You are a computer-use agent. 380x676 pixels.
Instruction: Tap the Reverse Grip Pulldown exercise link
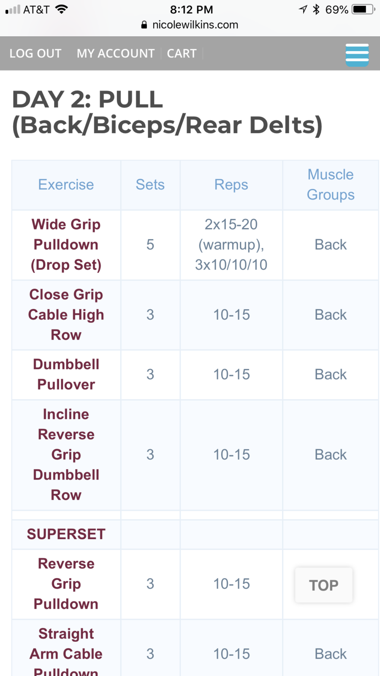pyautogui.click(x=66, y=584)
